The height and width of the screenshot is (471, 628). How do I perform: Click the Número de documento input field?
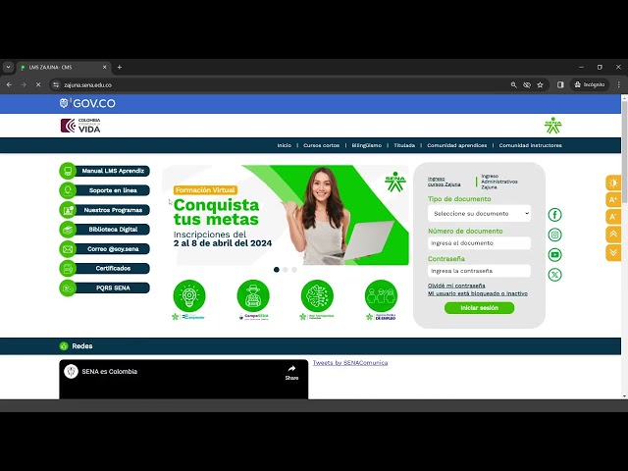pyautogui.click(x=479, y=243)
